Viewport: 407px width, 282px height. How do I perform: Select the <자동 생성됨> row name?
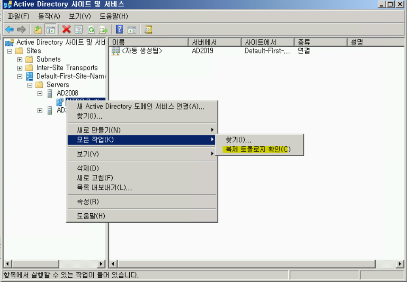[x=142, y=50]
